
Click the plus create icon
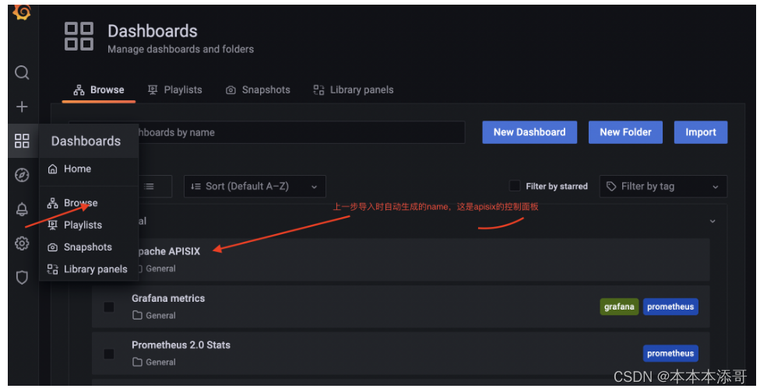22,107
